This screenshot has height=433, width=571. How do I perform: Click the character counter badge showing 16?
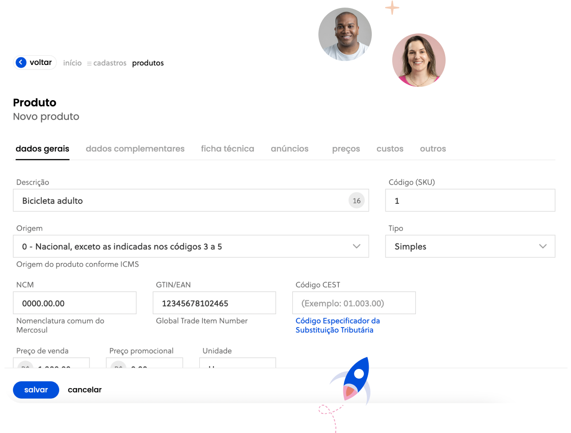[x=356, y=201]
